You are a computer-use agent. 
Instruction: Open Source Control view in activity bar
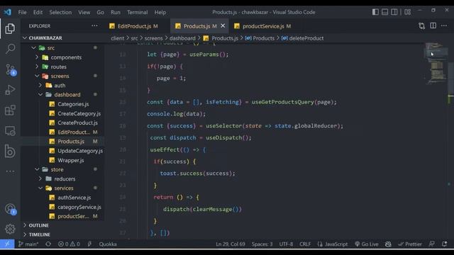pos(11,69)
